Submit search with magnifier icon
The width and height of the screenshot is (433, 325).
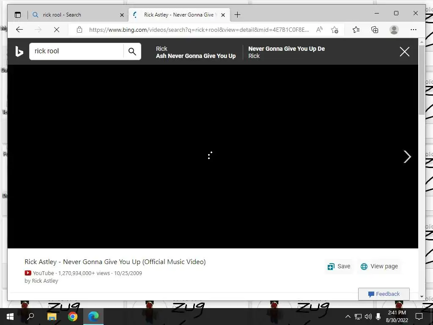click(132, 51)
